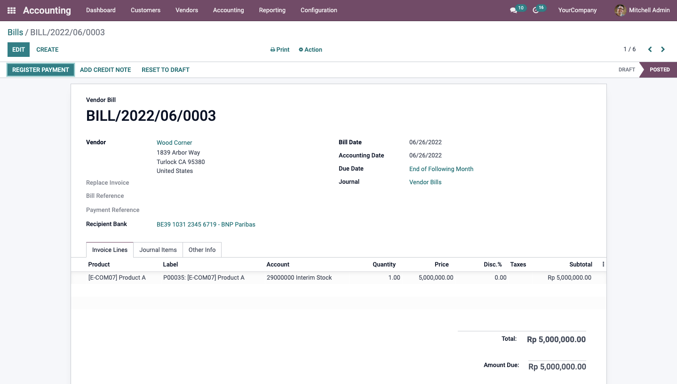Go to next record arrow

(663, 49)
